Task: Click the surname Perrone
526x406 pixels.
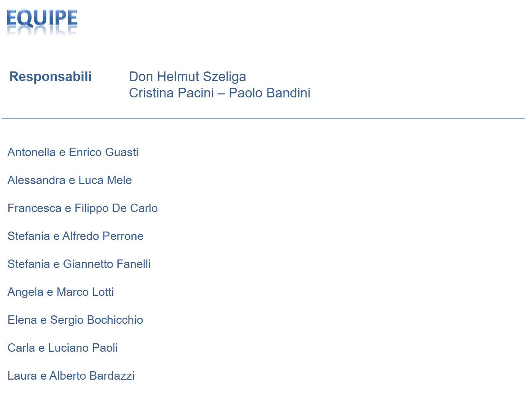Action: click(123, 236)
